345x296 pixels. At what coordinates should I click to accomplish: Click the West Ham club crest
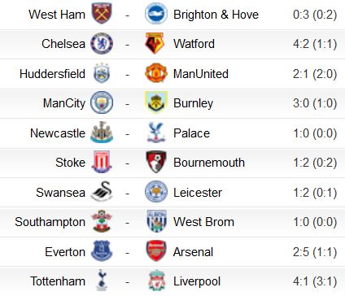(102, 14)
